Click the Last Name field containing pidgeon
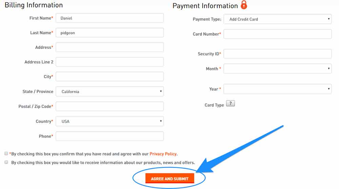Screen dimensions: 339x189 pos(109,33)
